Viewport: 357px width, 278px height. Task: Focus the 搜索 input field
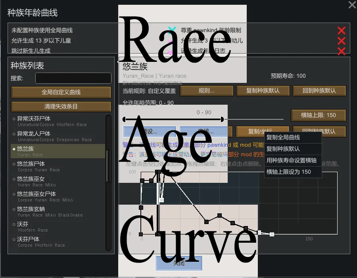73,78
